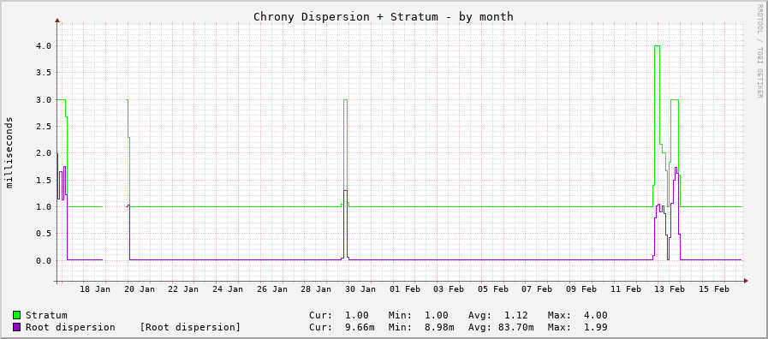This screenshot has width=768, height=339.
Task: Click the Root dispersion 'Max: 1.99' value
Action: tap(577, 327)
